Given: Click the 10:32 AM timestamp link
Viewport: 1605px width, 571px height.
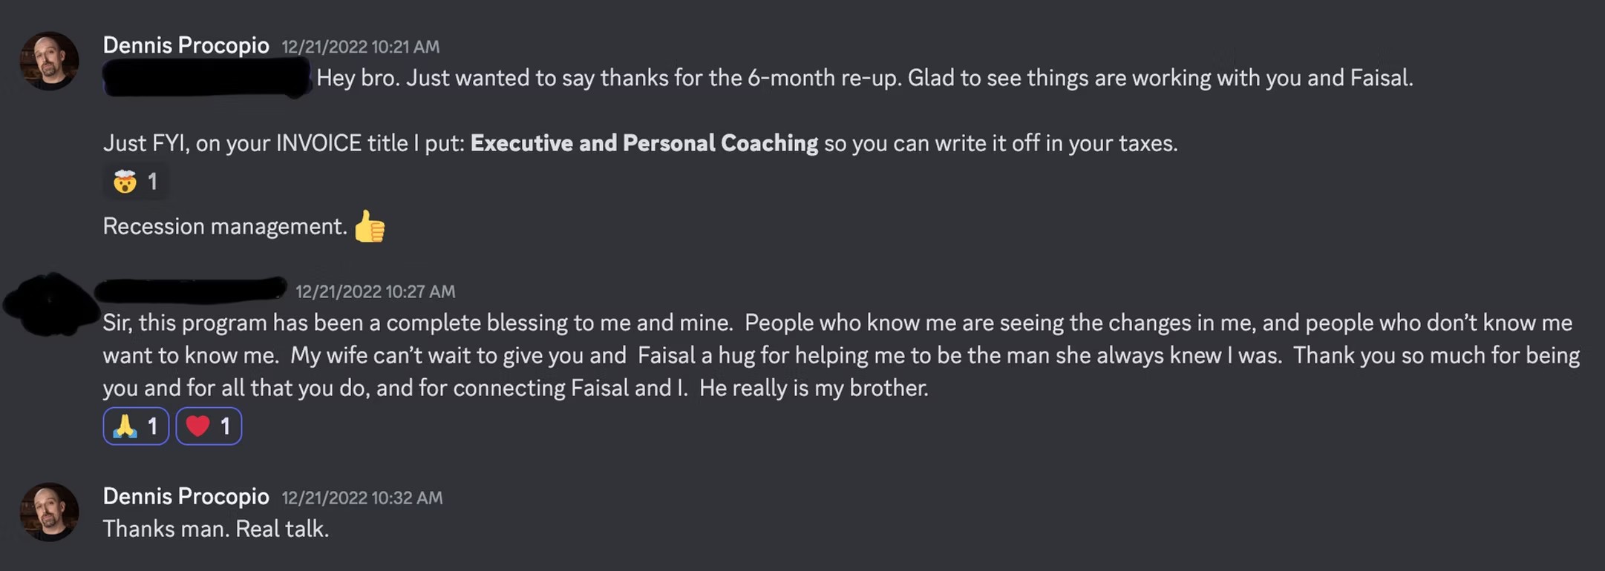Looking at the screenshot, I should click(x=362, y=498).
